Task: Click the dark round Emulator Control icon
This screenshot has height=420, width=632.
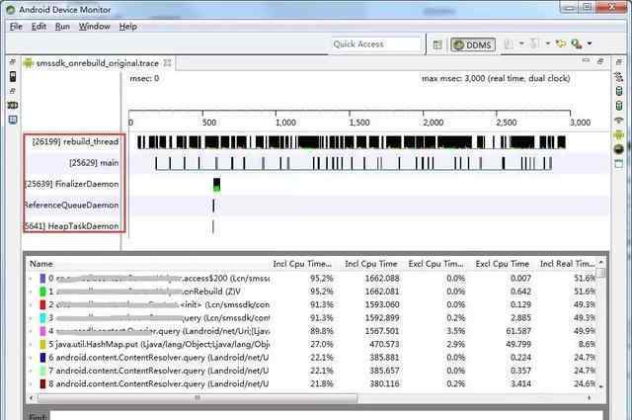Action: [619, 149]
